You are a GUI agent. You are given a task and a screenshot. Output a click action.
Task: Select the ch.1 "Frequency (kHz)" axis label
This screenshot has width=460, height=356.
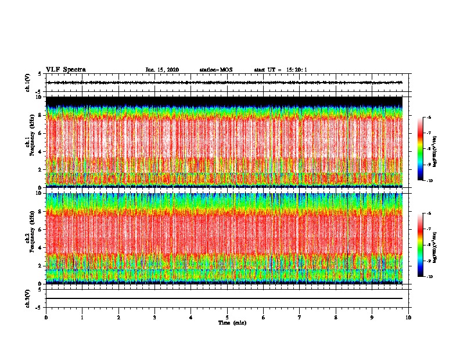32,135
